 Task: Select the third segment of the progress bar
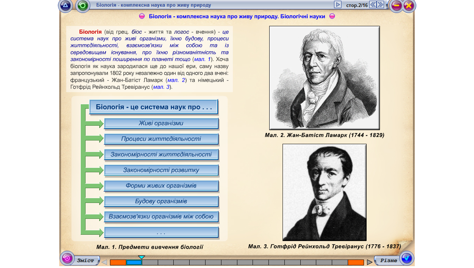click(150, 262)
